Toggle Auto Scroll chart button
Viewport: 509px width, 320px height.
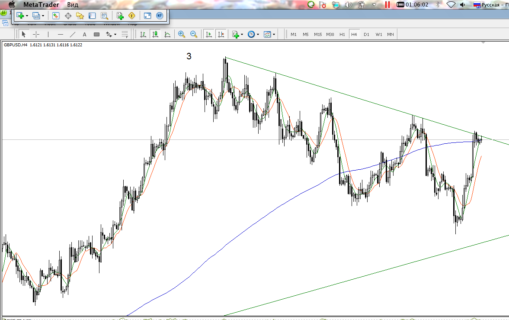pyautogui.click(x=209, y=34)
